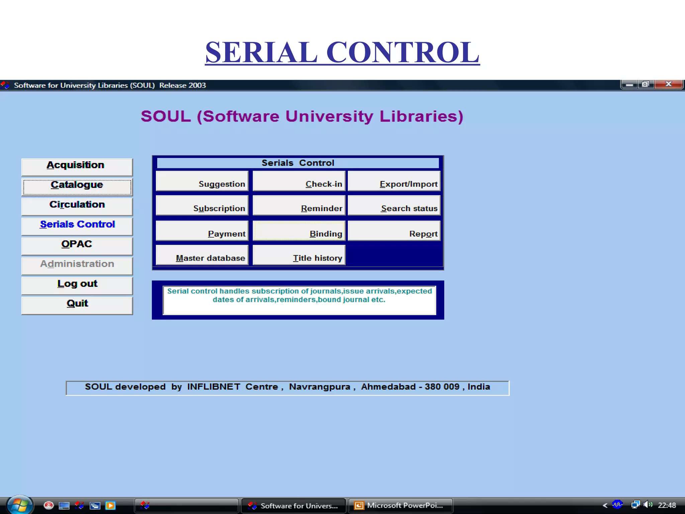Image resolution: width=685 pixels, height=514 pixels.
Task: Show hidden tray icons arrow
Action: [605, 505]
